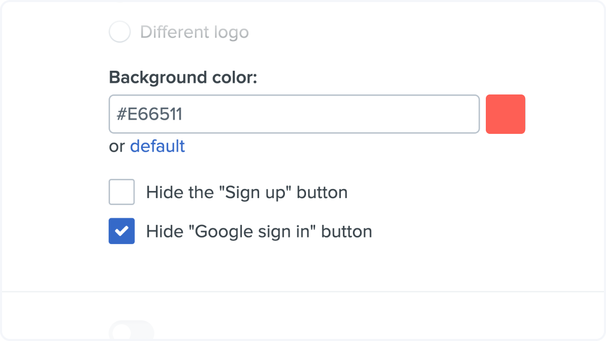Click the "Background color:" heading label
606x341 pixels.
(x=183, y=78)
